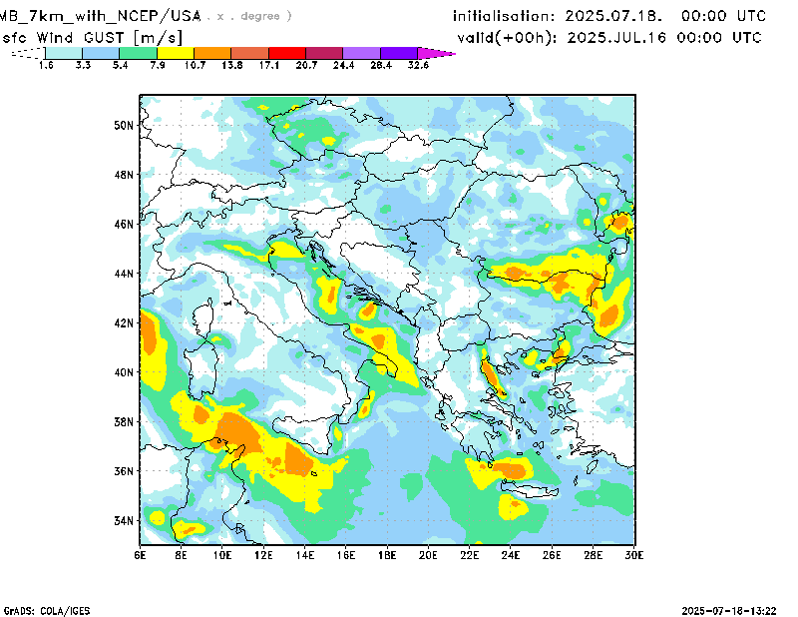Click the dashed white arrow at legend start

pyautogui.click(x=29, y=53)
